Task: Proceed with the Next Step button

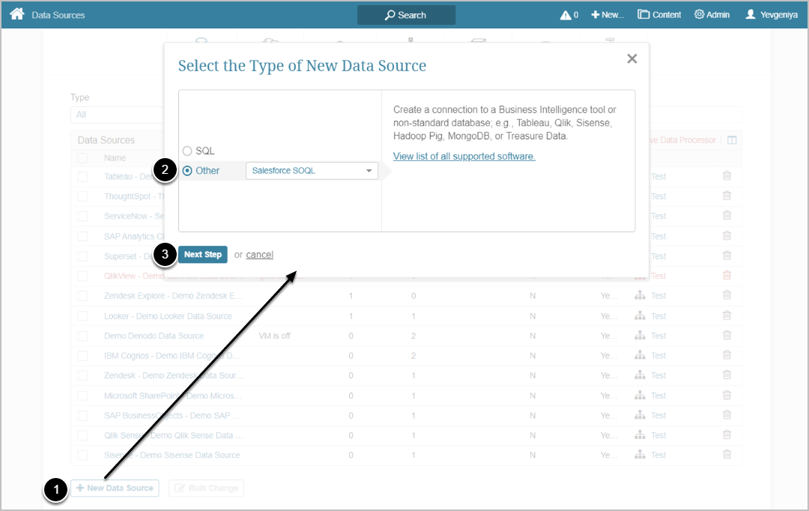Action: click(203, 255)
